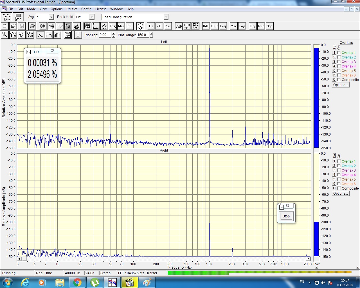Screen dimensions: 360x288
Task: Open the settings dialog list icon
Action: (x=87, y=26)
